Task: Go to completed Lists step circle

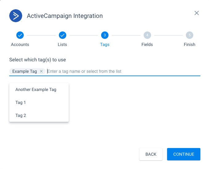Action: (x=62, y=35)
